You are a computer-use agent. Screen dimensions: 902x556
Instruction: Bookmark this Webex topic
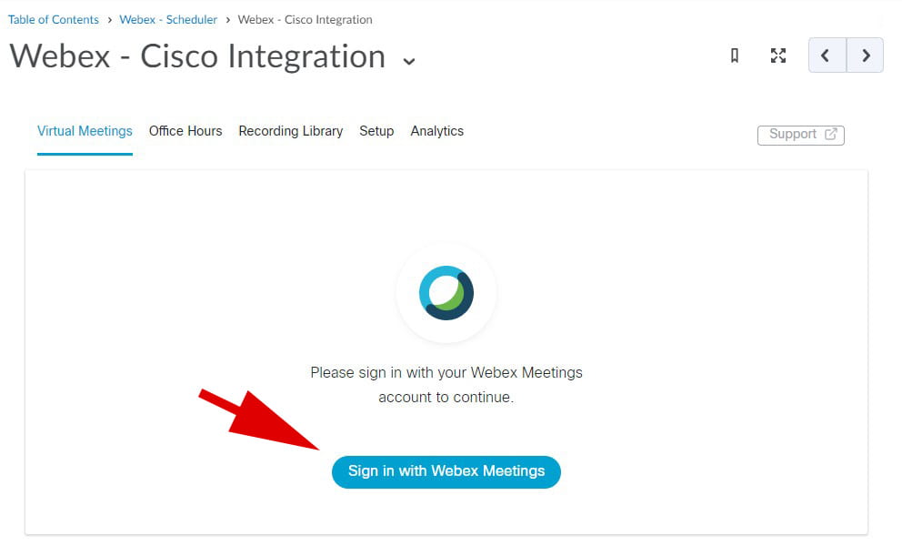(x=735, y=56)
